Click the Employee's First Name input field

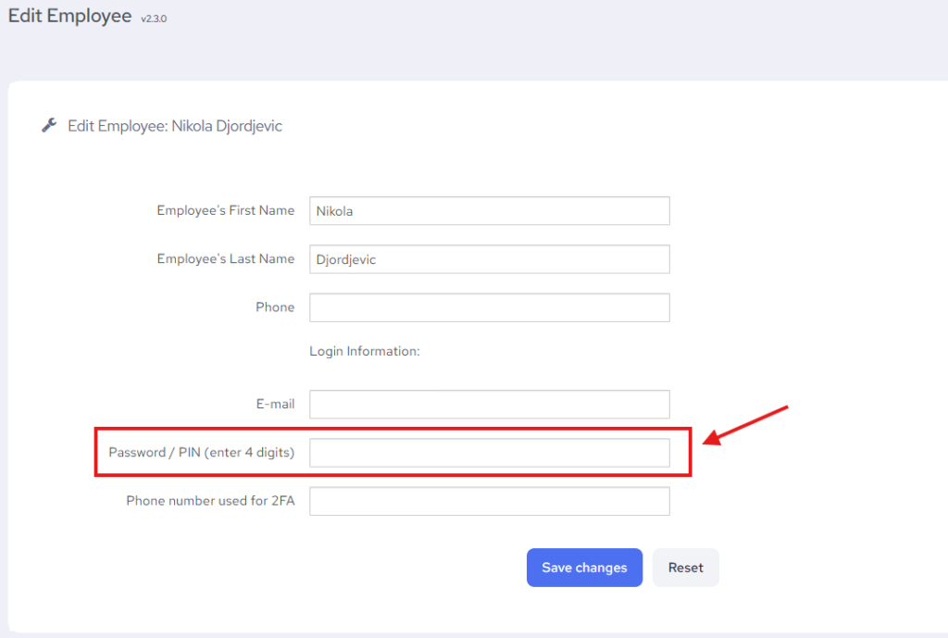(x=489, y=211)
